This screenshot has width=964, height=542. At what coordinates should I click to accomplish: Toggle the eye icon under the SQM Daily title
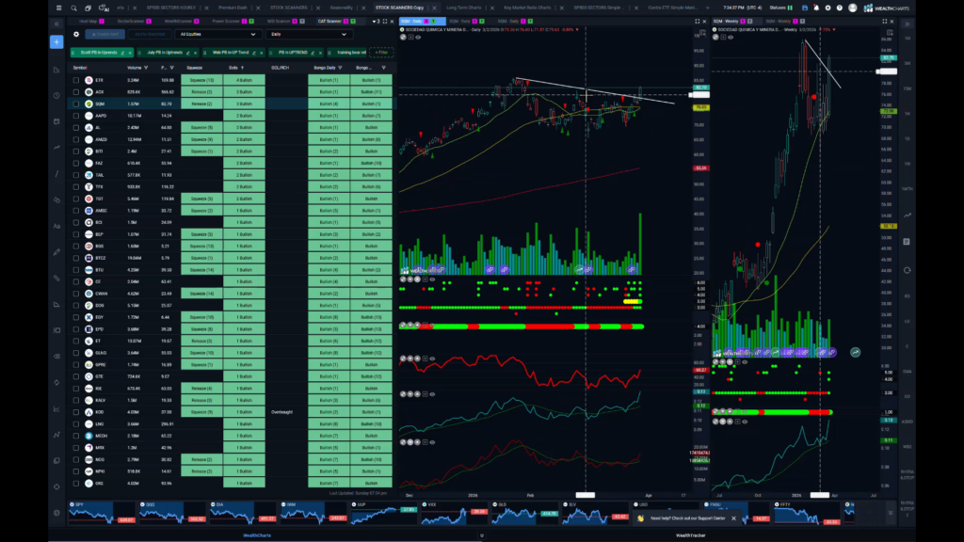pos(417,37)
